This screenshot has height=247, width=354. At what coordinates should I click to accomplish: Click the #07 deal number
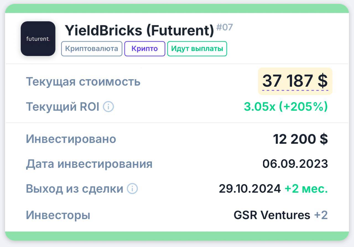click(224, 27)
